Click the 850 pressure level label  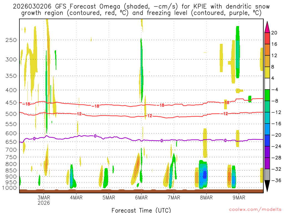(11, 171)
